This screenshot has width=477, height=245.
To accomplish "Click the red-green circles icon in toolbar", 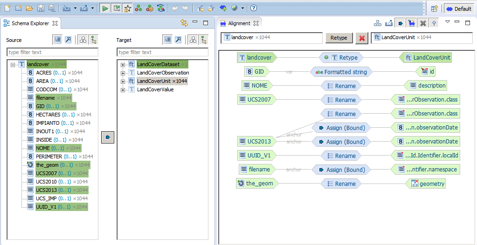I will point(138,8).
